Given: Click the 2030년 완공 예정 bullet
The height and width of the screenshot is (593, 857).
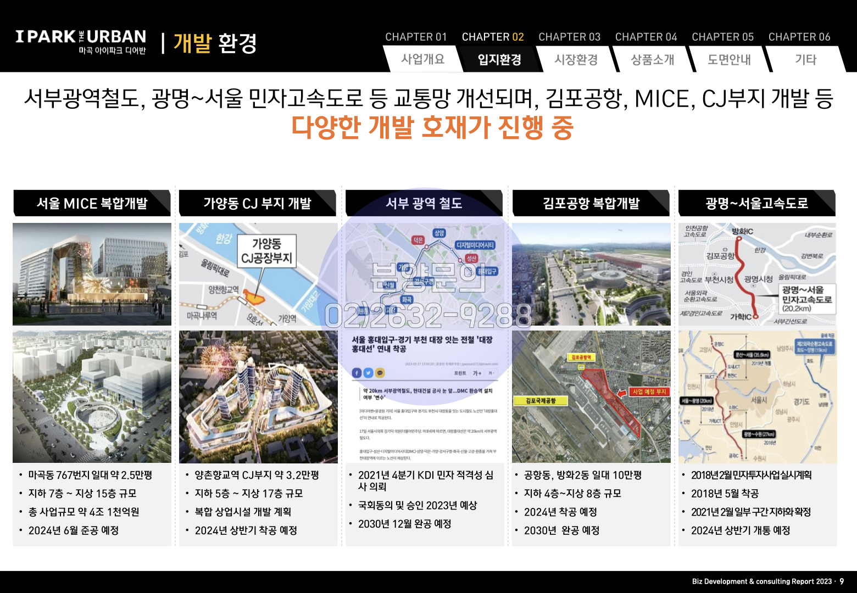Looking at the screenshot, I should [x=561, y=530].
